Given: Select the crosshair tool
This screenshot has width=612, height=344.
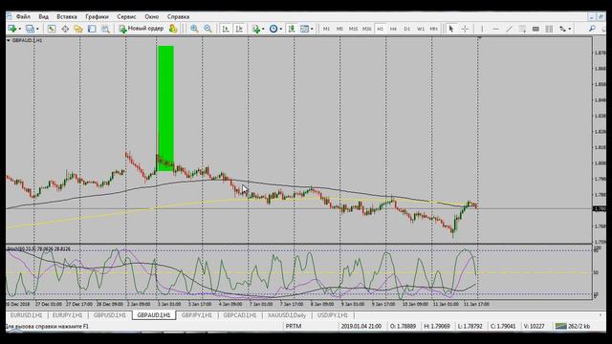Looking at the screenshot, I should click(x=465, y=29).
